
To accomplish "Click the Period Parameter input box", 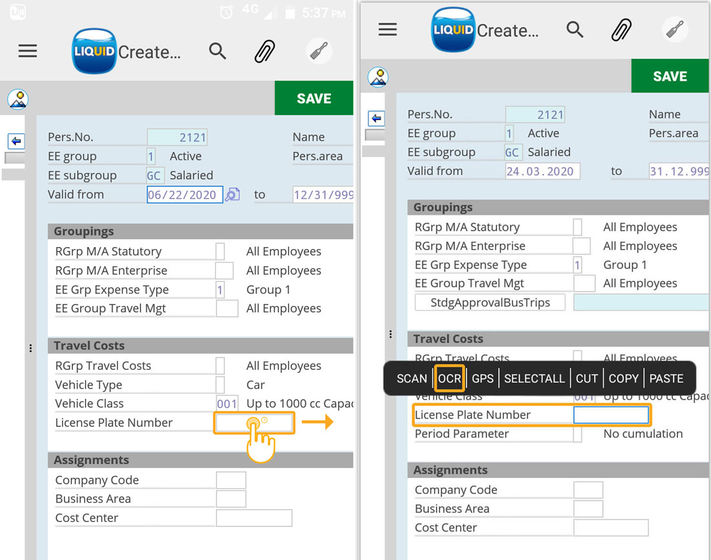I will point(577,434).
